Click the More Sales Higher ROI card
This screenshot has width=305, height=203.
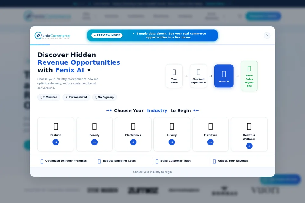pyautogui.click(x=249, y=76)
